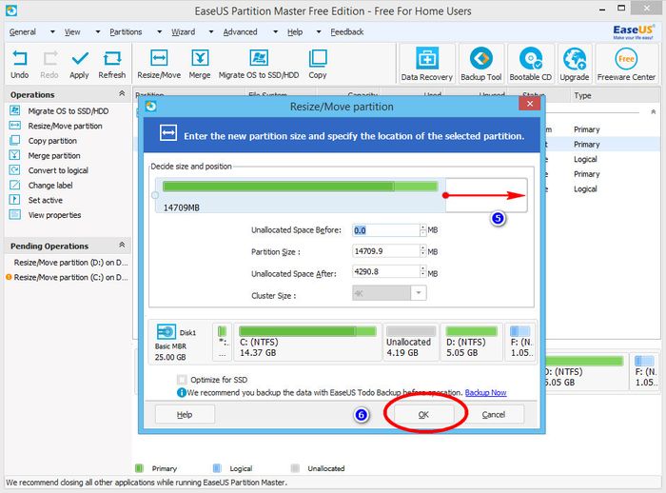Click the info icon beside backup recommendation
666x493 pixels.
pyautogui.click(x=182, y=393)
